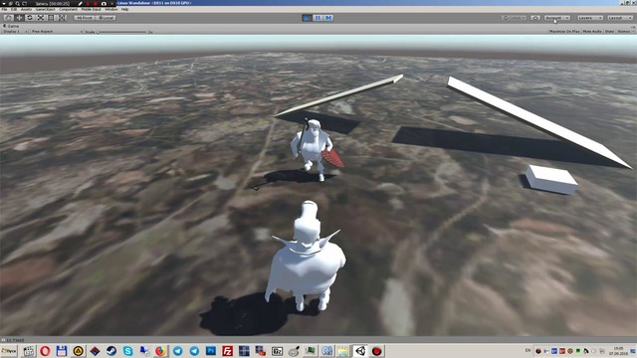This screenshot has width=637, height=358.
Task: Step one frame forward
Action: (x=328, y=18)
